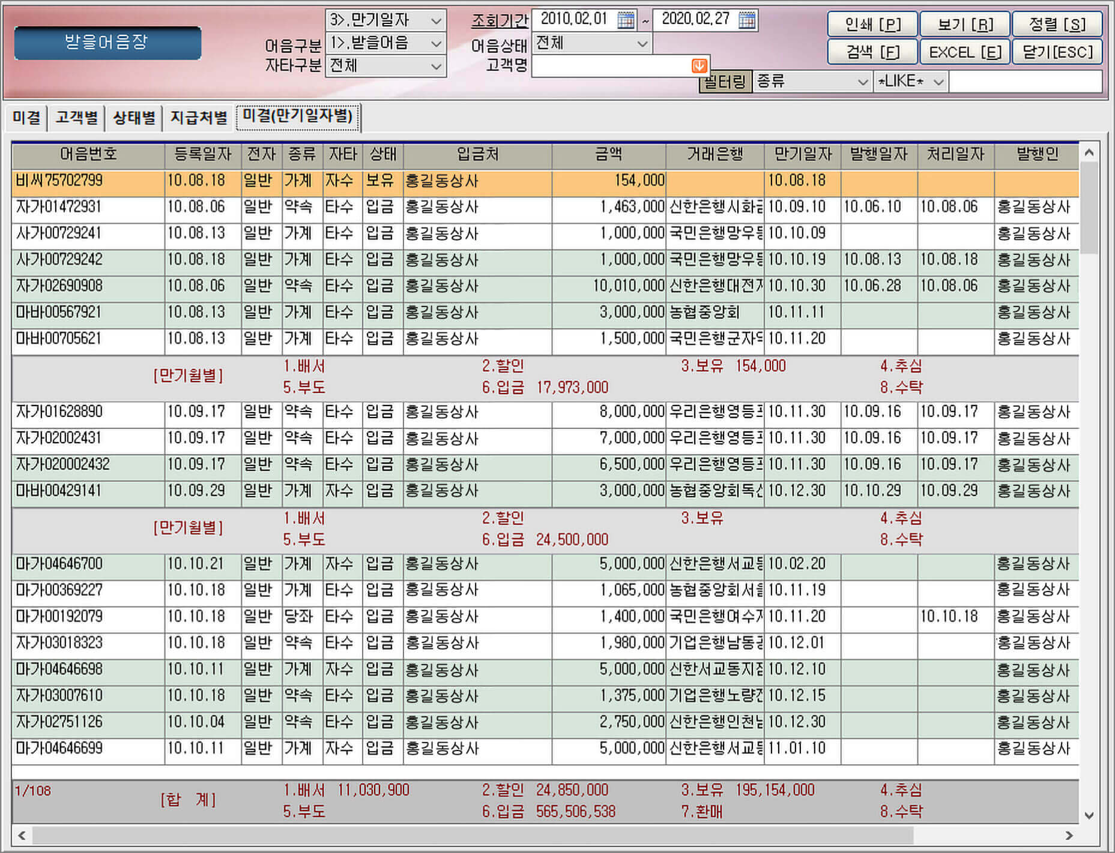The height and width of the screenshot is (853, 1115).
Task: Click the 합계 입금 total 565,506,538
Action: coord(575,812)
